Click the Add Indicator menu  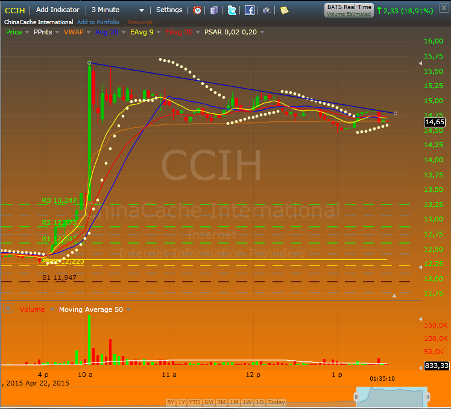click(x=57, y=10)
